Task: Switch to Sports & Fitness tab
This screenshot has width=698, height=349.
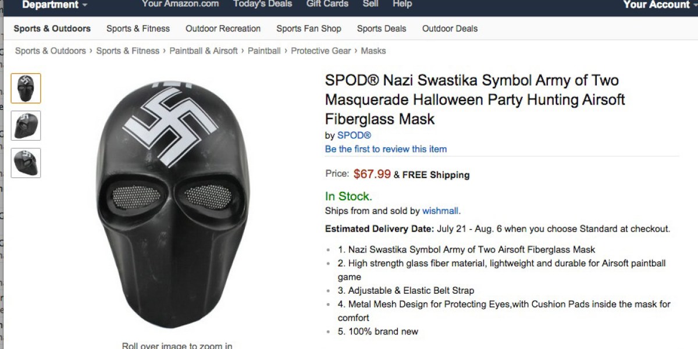Action: click(x=138, y=29)
